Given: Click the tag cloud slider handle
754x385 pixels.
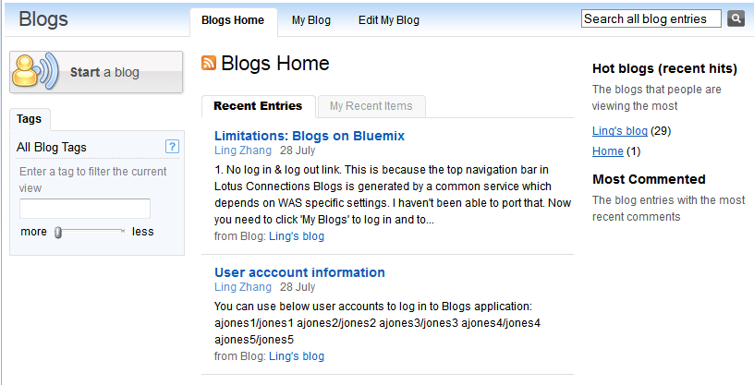Looking at the screenshot, I should (57, 233).
